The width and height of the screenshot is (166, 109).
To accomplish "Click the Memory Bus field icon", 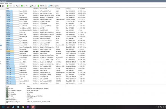I will pyautogui.click(x=7, y=98).
